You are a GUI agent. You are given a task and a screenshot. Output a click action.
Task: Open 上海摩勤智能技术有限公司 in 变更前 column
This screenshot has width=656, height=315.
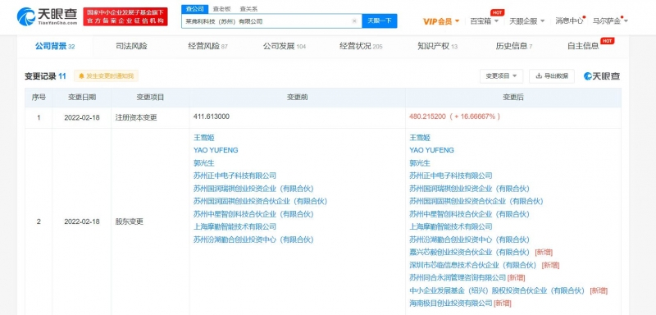pyautogui.click(x=235, y=226)
